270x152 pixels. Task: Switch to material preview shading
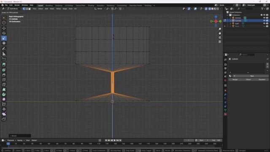coord(215,9)
